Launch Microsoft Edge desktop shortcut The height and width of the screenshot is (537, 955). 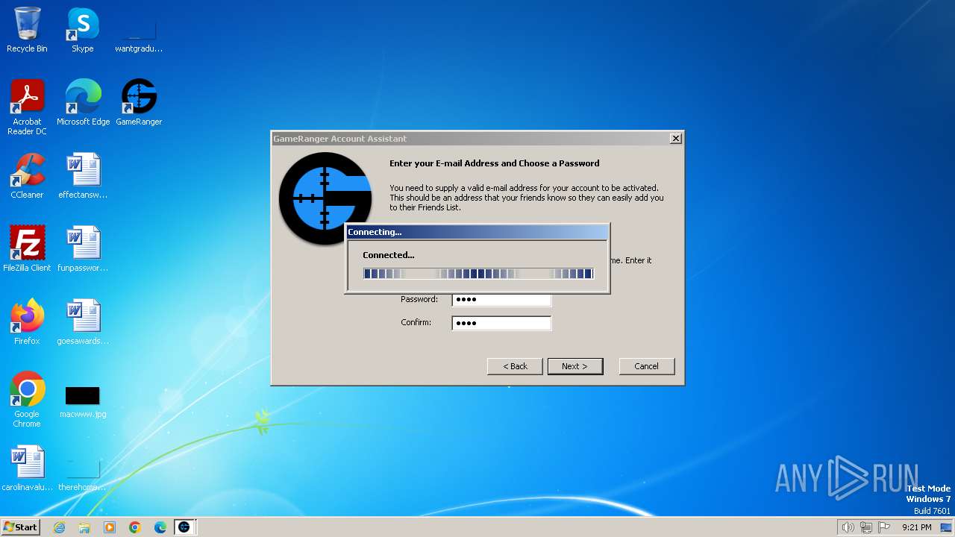[x=83, y=102]
